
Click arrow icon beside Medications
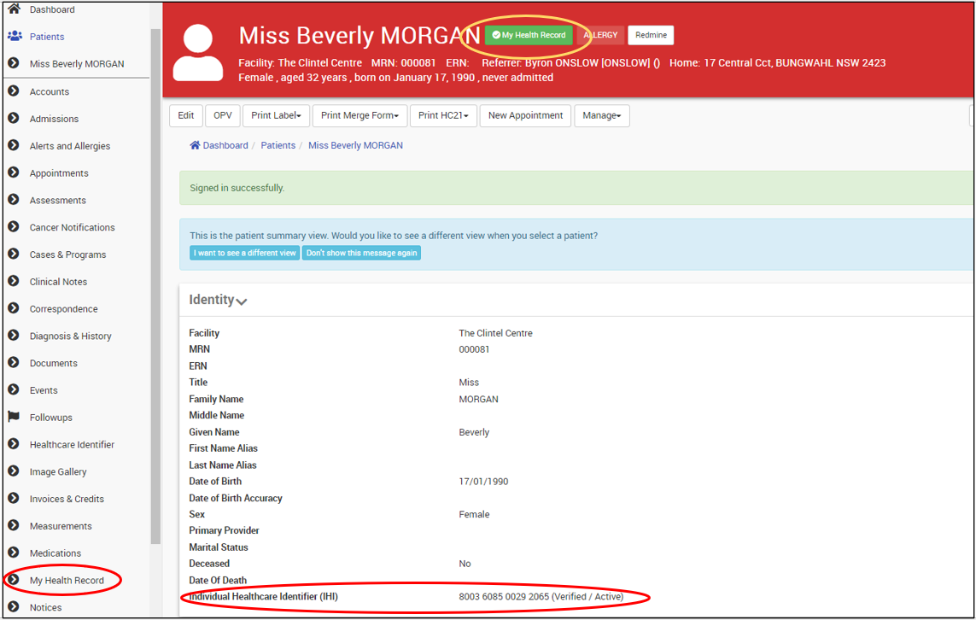[14, 553]
